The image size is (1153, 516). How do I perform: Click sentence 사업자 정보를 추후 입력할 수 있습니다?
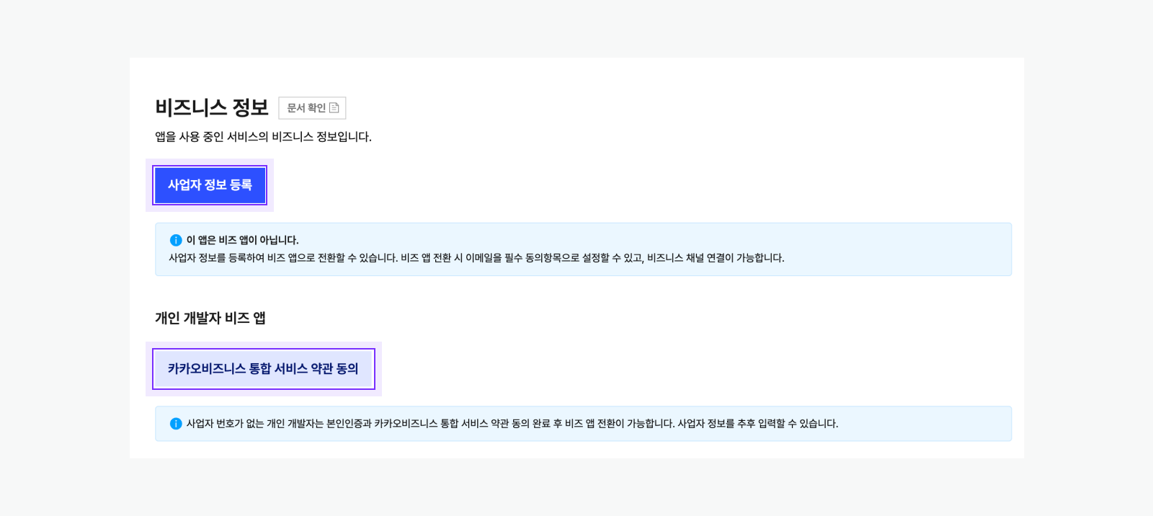click(757, 424)
